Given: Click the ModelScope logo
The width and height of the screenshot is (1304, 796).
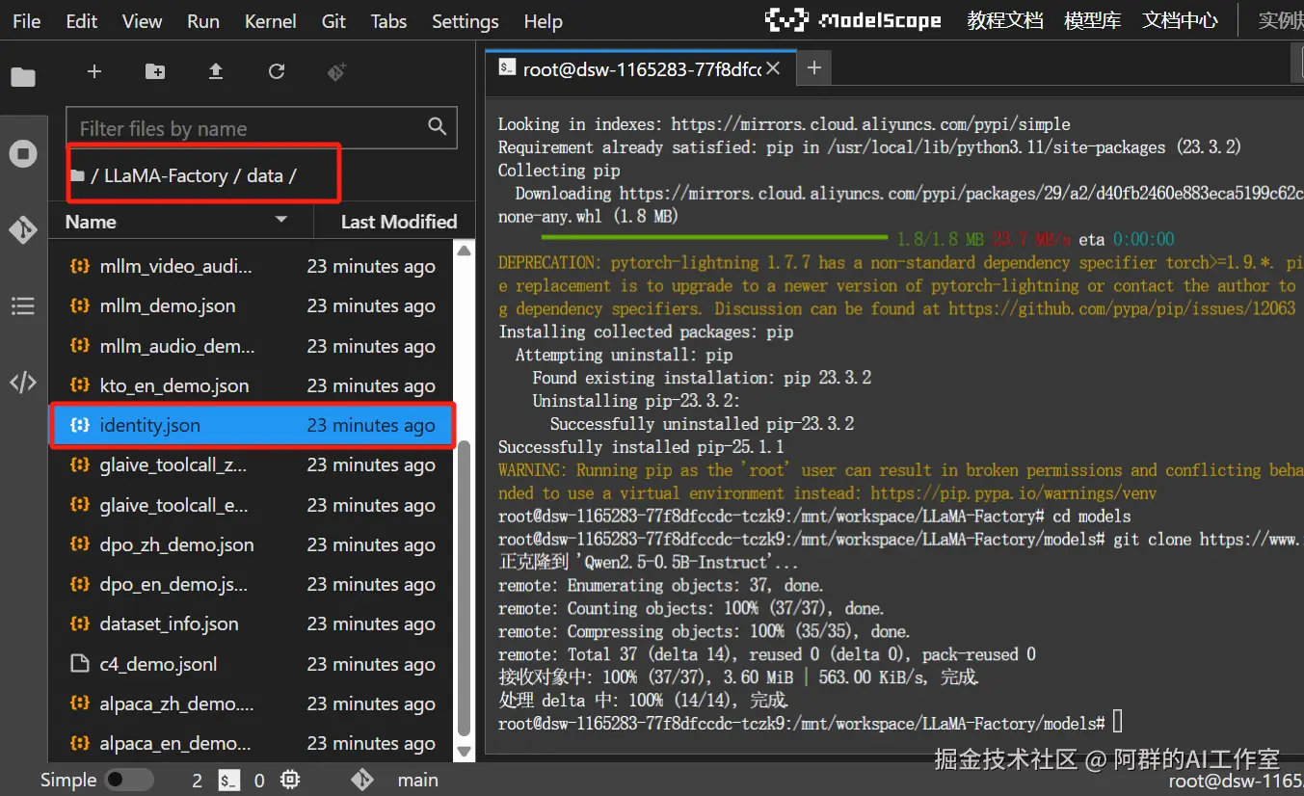Looking at the screenshot, I should tap(853, 20).
